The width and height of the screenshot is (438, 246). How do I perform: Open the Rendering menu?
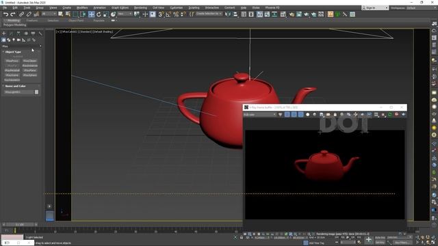pos(140,8)
